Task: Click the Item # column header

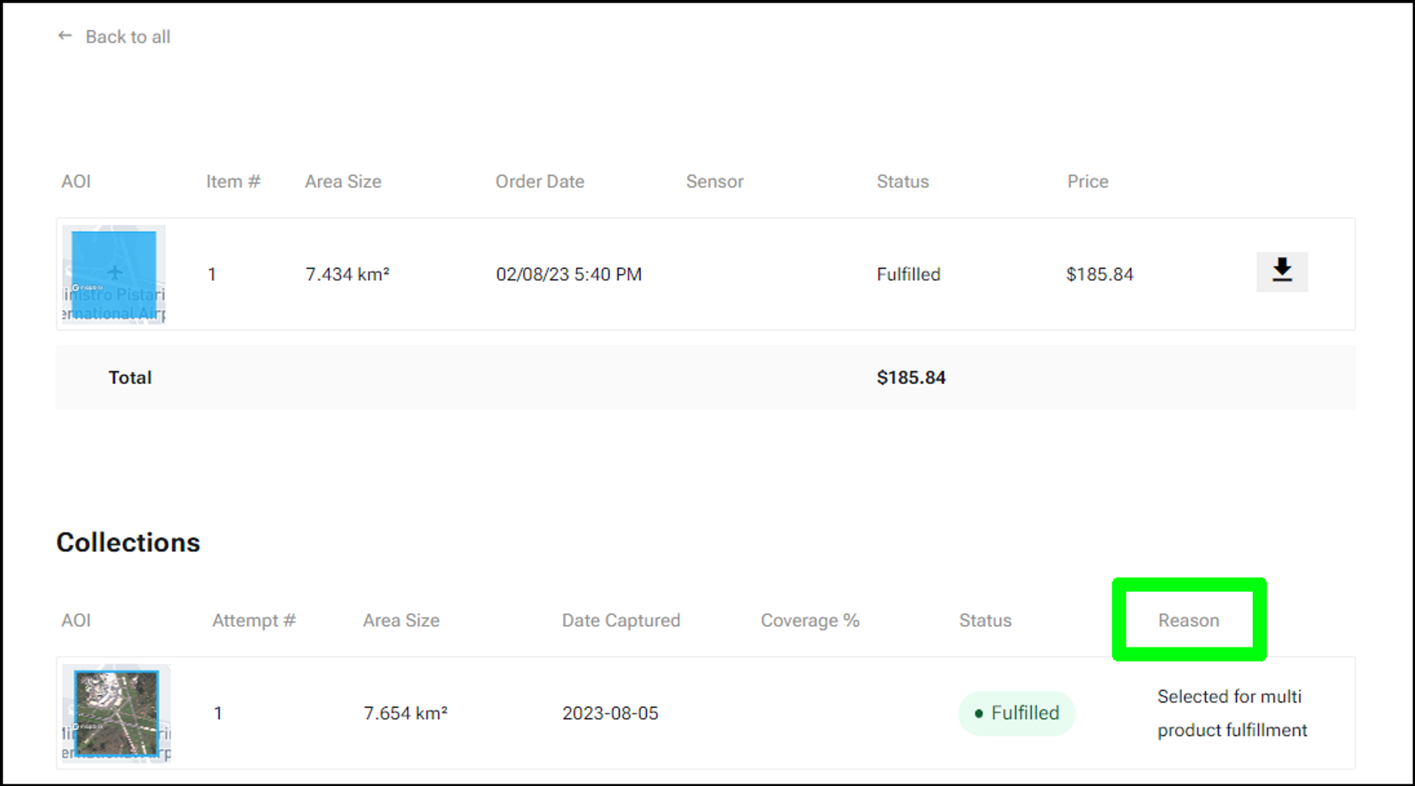Action: (233, 182)
